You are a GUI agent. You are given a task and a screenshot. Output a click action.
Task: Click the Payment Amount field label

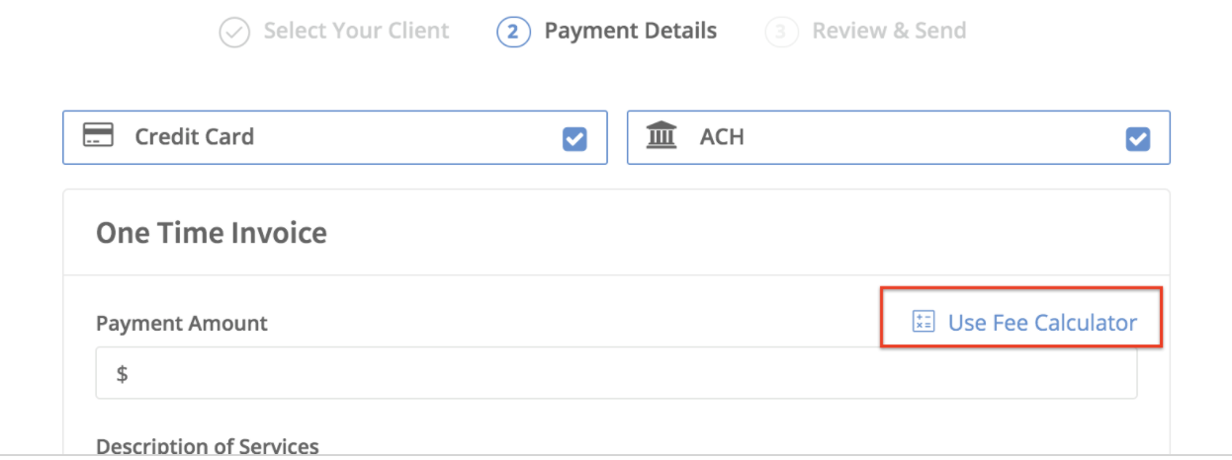coord(182,323)
